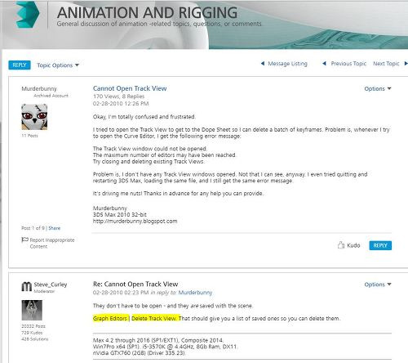The height and width of the screenshot is (363, 408).
Task: Click '729 Kudos' stat text
Action: click(x=32, y=333)
